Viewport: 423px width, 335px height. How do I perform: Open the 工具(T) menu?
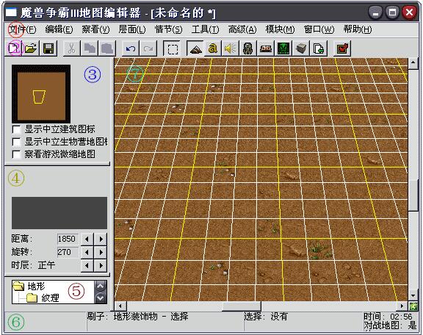coord(205,29)
